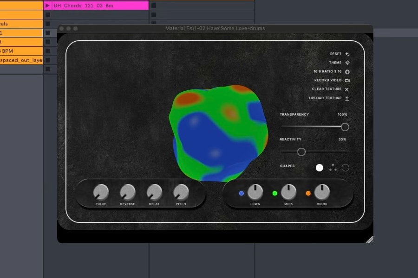Click the Reactivity 30% value
Viewport: 418px width, 278px height.
[x=342, y=139]
